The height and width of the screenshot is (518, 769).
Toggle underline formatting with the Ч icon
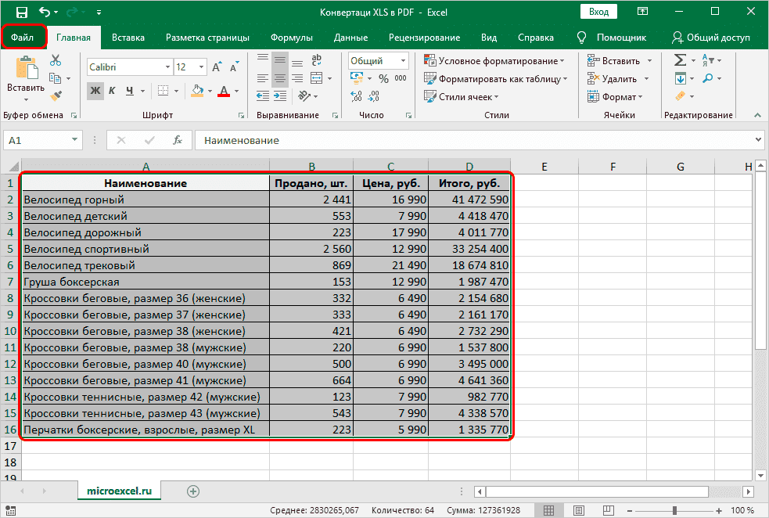point(128,91)
